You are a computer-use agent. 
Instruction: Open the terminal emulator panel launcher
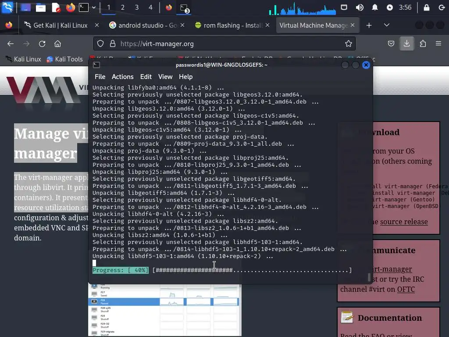click(84, 7)
